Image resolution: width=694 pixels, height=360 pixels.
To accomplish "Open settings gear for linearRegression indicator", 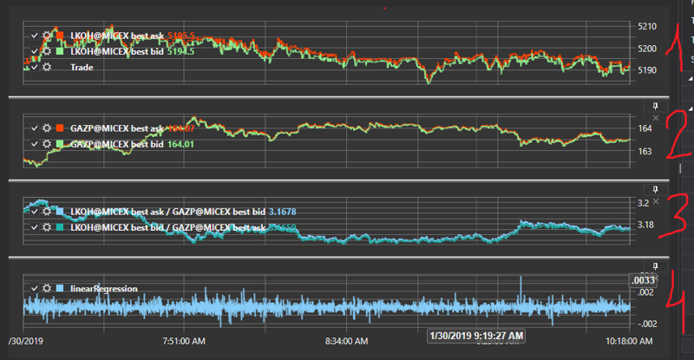I will 47,288.
